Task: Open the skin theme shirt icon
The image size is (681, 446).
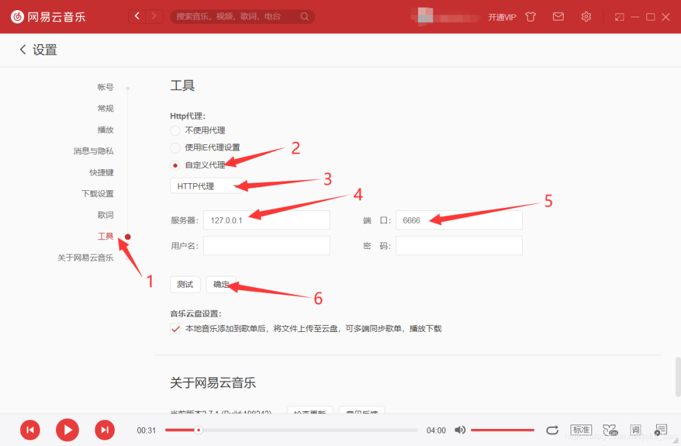Action: pyautogui.click(x=530, y=17)
